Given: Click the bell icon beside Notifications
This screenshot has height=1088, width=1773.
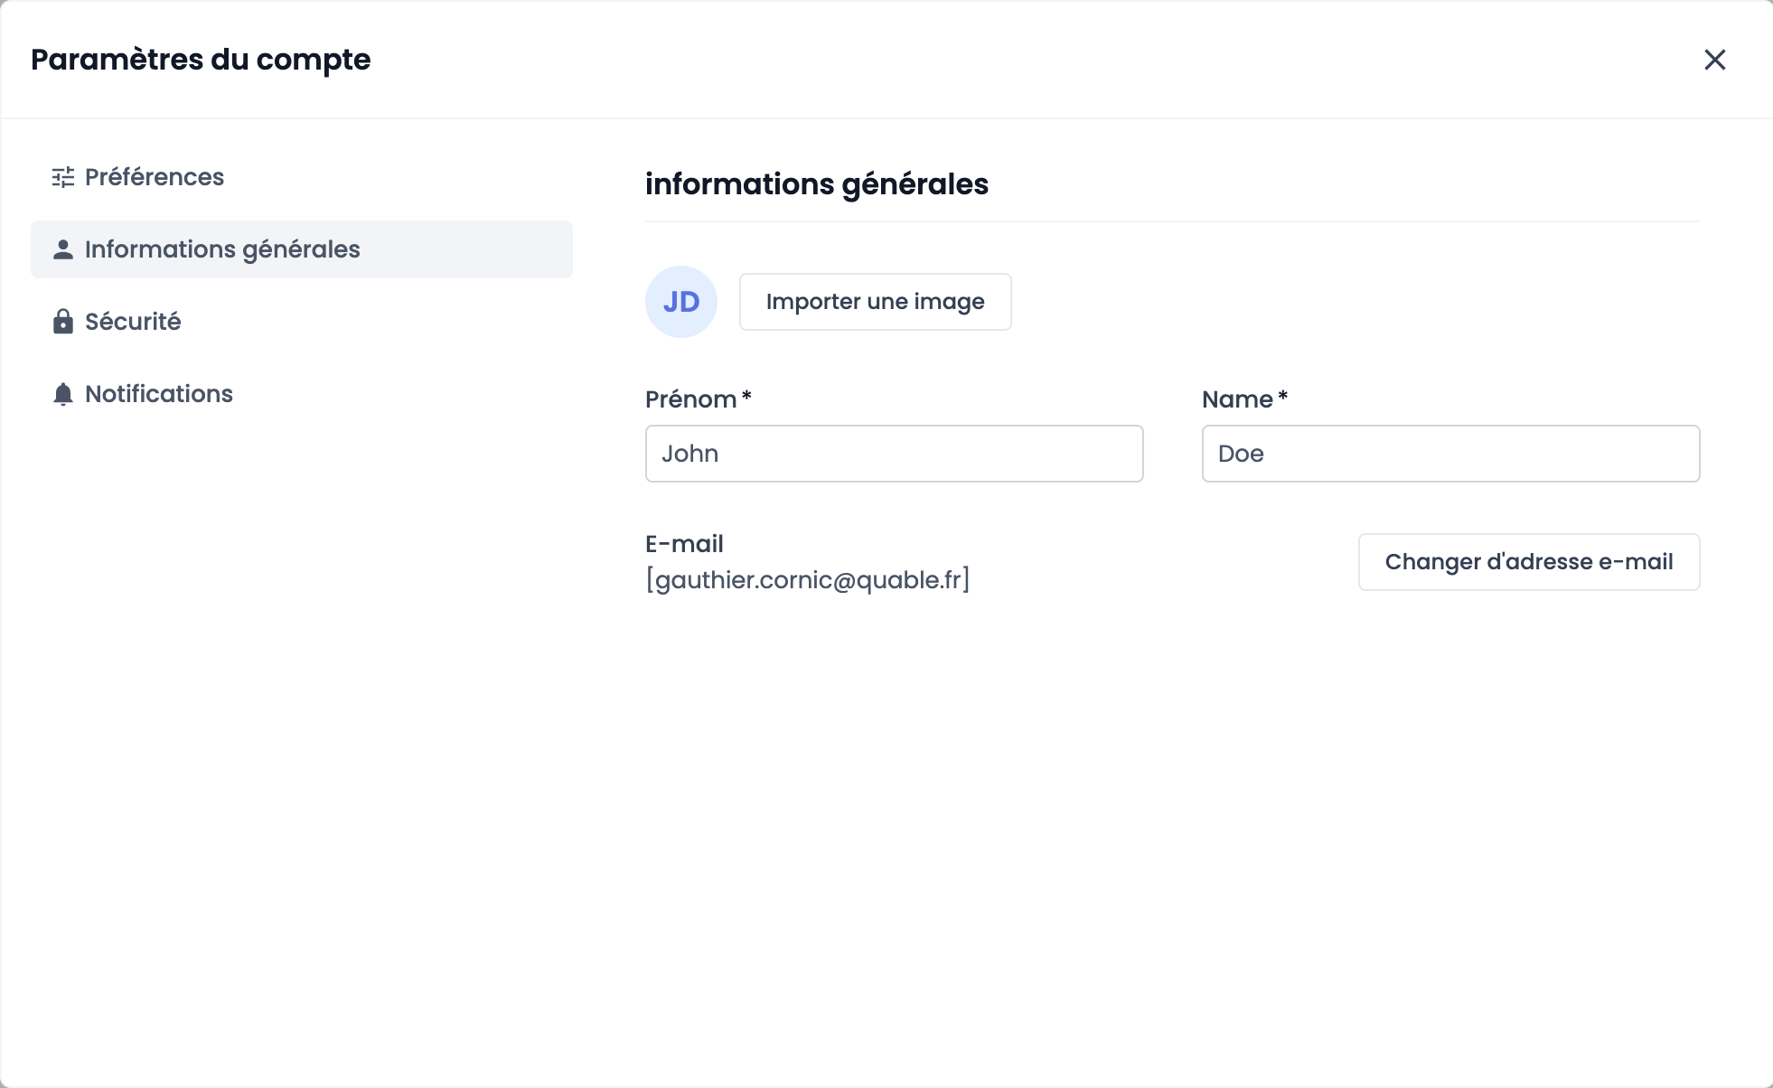Looking at the screenshot, I should click(63, 394).
